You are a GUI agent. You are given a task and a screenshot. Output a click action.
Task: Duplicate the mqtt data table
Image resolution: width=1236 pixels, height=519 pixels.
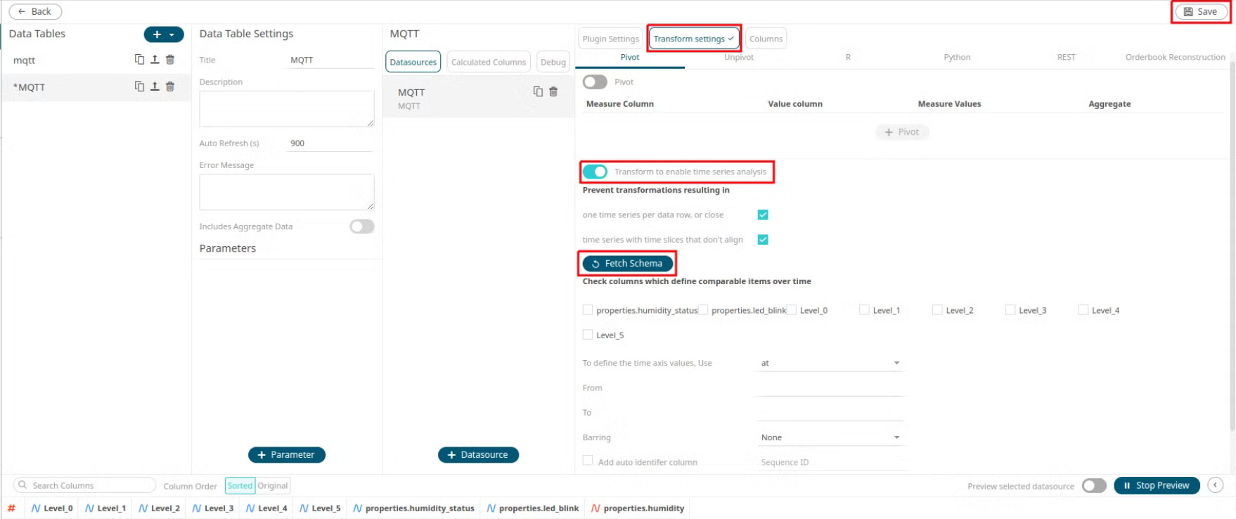(139, 60)
